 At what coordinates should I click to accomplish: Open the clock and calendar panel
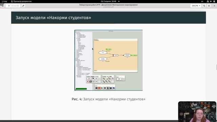(x=108, y=1)
